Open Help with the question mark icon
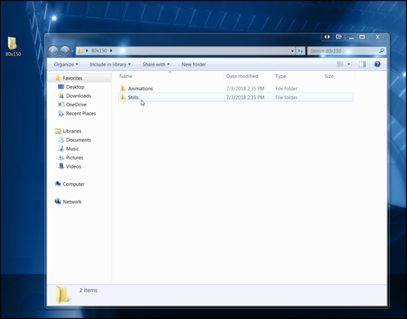This screenshot has width=407, height=319. [377, 64]
